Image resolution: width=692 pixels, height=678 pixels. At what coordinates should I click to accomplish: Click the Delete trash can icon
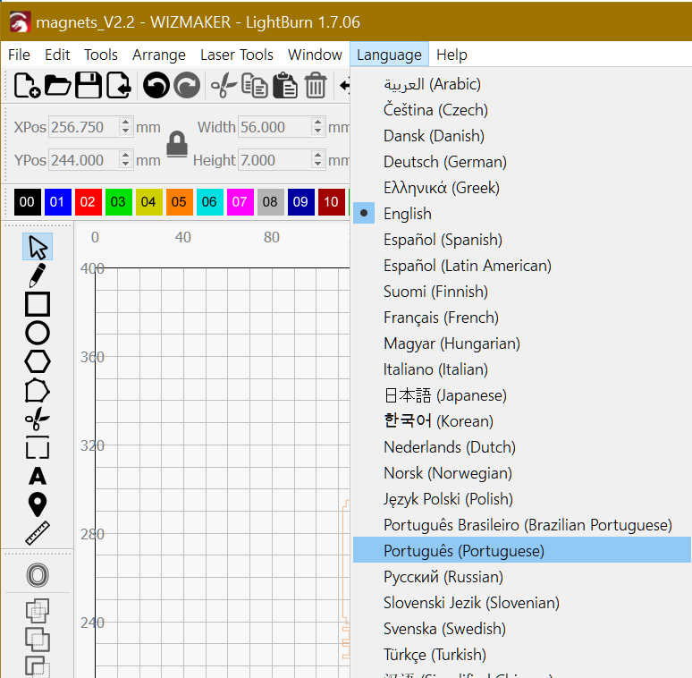tap(316, 85)
